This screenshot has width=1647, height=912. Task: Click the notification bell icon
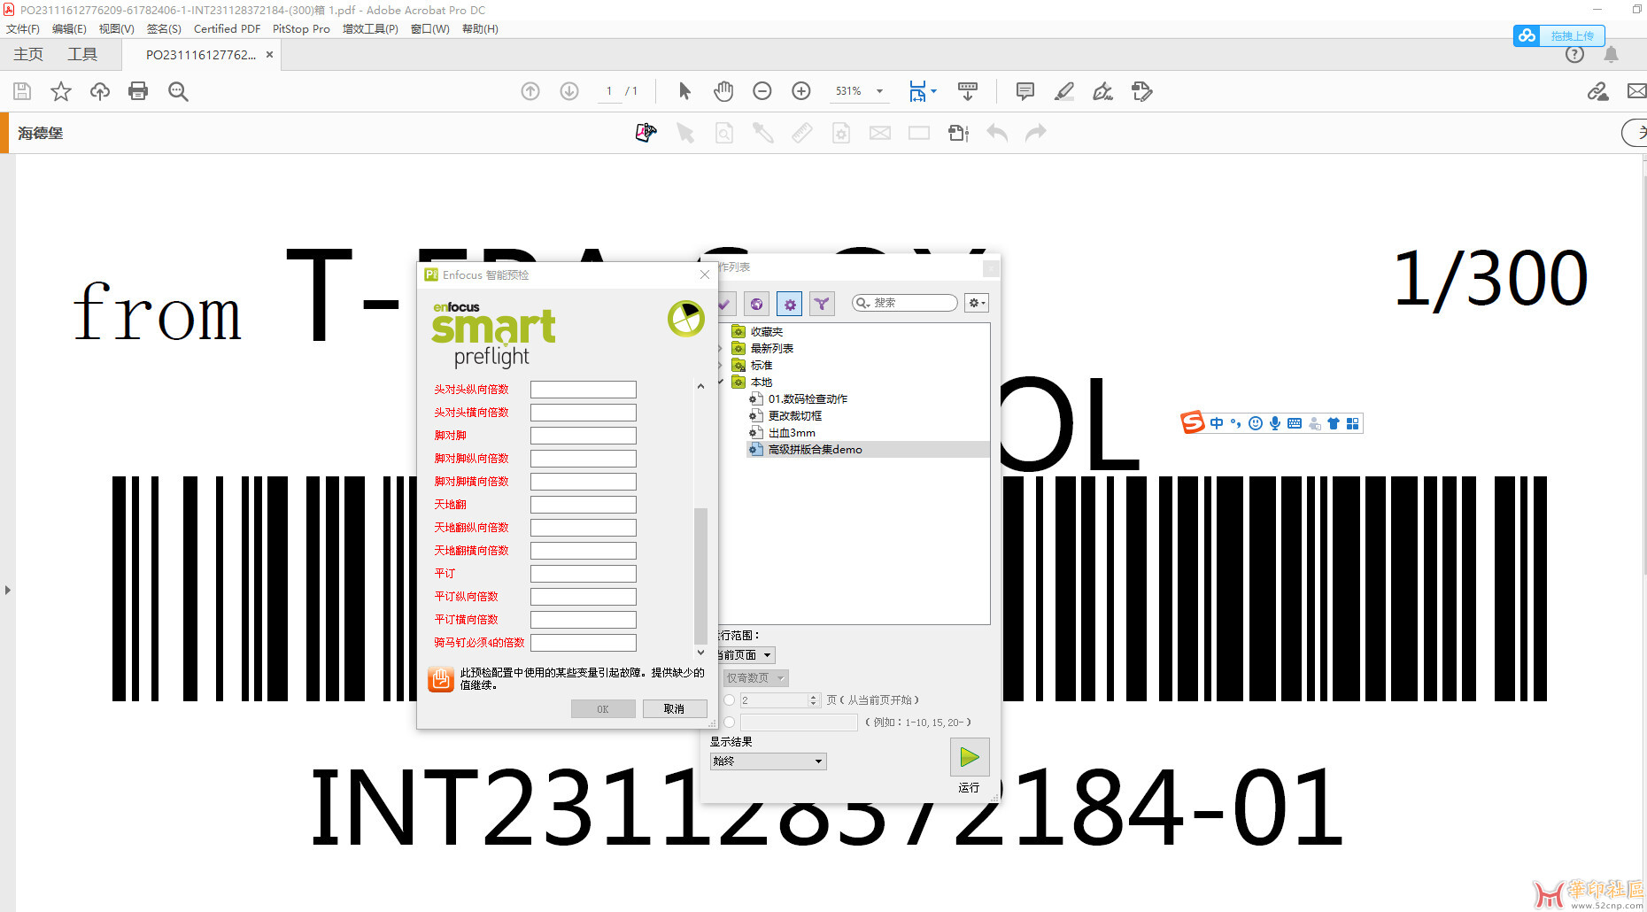[1612, 55]
